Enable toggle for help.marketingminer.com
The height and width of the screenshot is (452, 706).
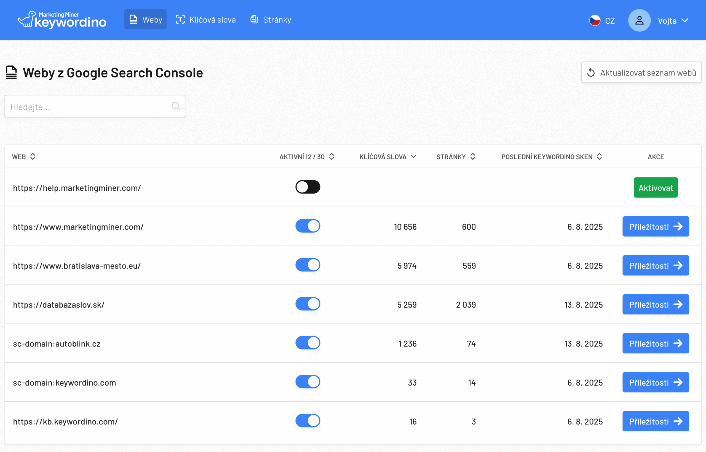pyautogui.click(x=307, y=187)
